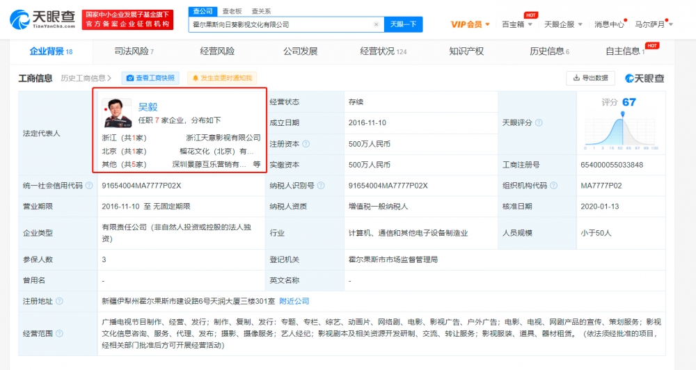Open 榴花文化（北京）company link
The image size is (696, 370).
216,152
